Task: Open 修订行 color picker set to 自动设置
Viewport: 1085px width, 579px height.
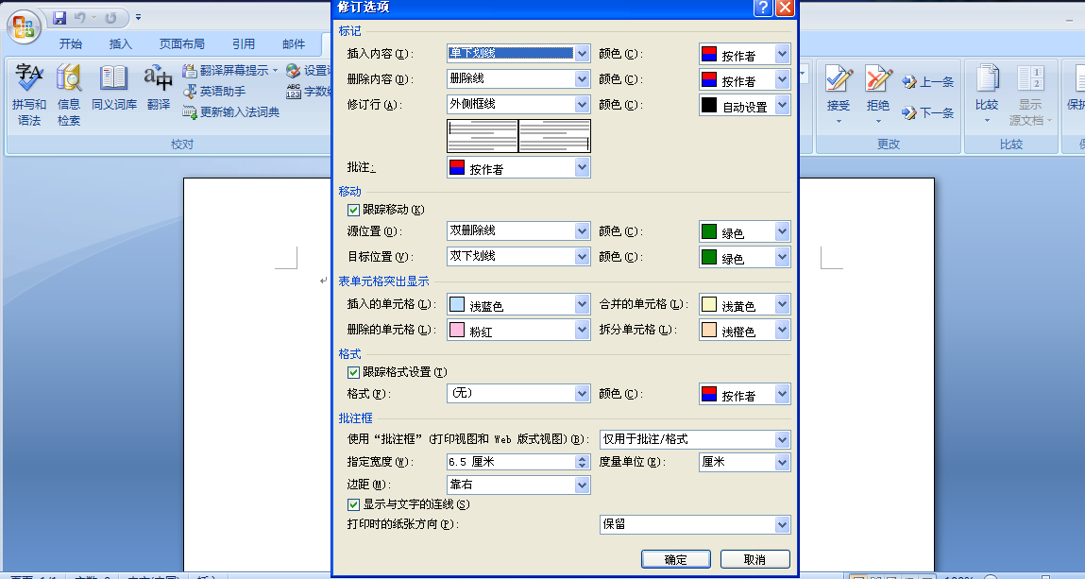Action: point(744,105)
